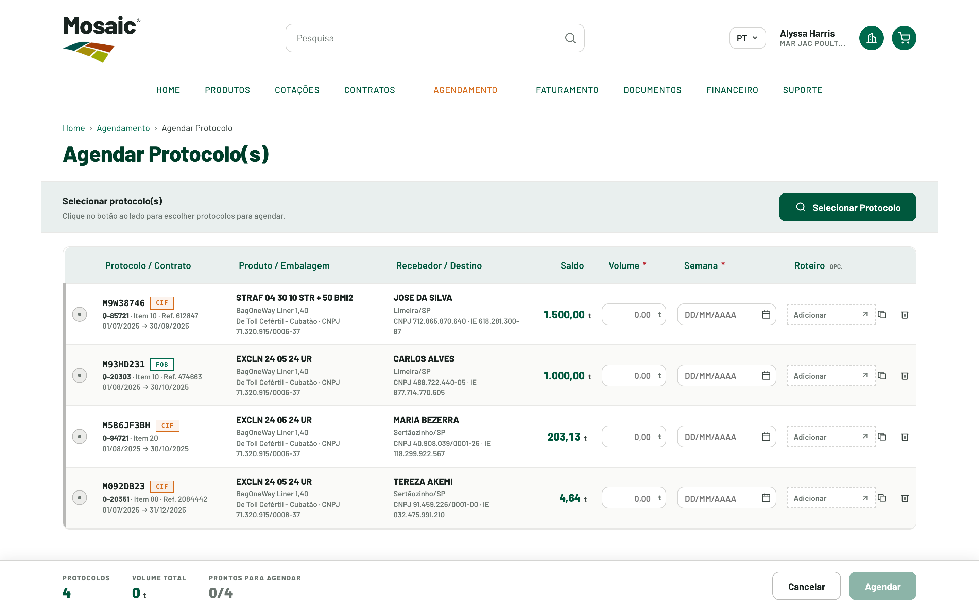This screenshot has width=979, height=611.
Task: Select the radio button for M586JF3BH
Action: [x=79, y=437]
